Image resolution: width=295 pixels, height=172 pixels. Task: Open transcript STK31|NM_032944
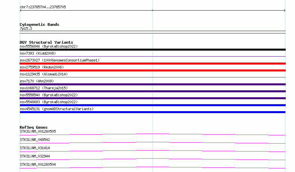(x=35, y=156)
